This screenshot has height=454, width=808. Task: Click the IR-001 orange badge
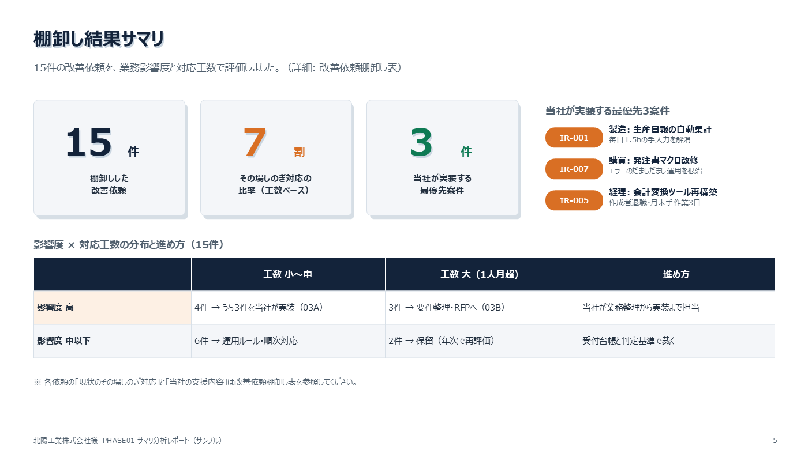[574, 138]
